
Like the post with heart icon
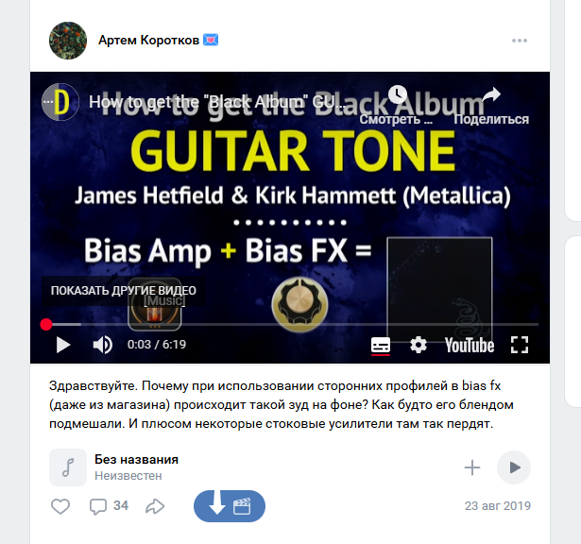coord(60,506)
